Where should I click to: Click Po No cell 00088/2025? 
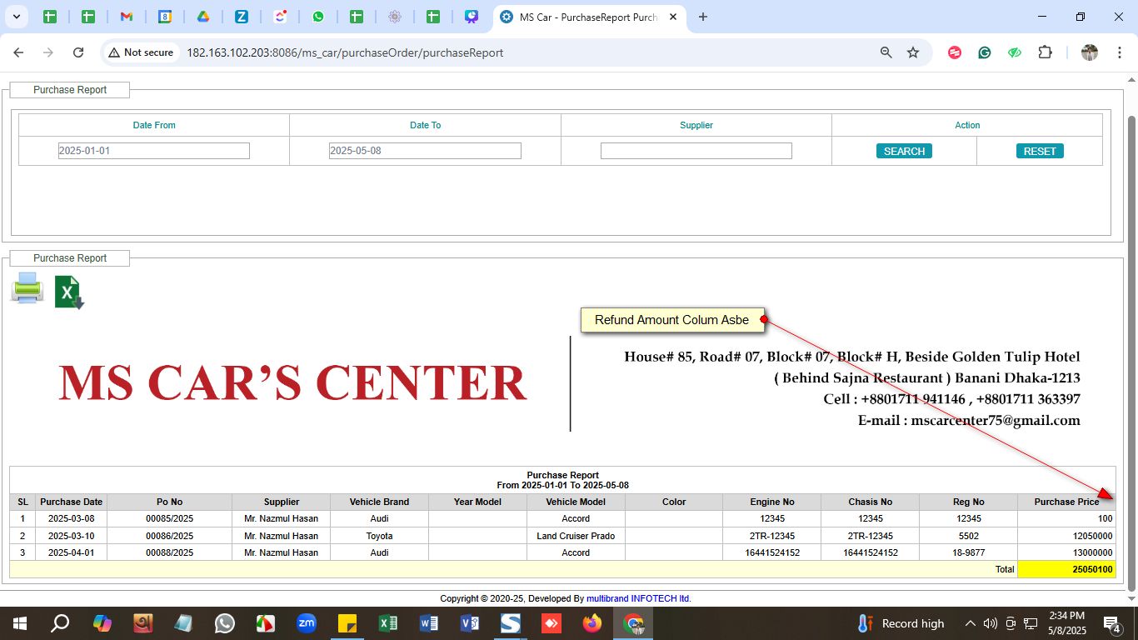point(169,552)
